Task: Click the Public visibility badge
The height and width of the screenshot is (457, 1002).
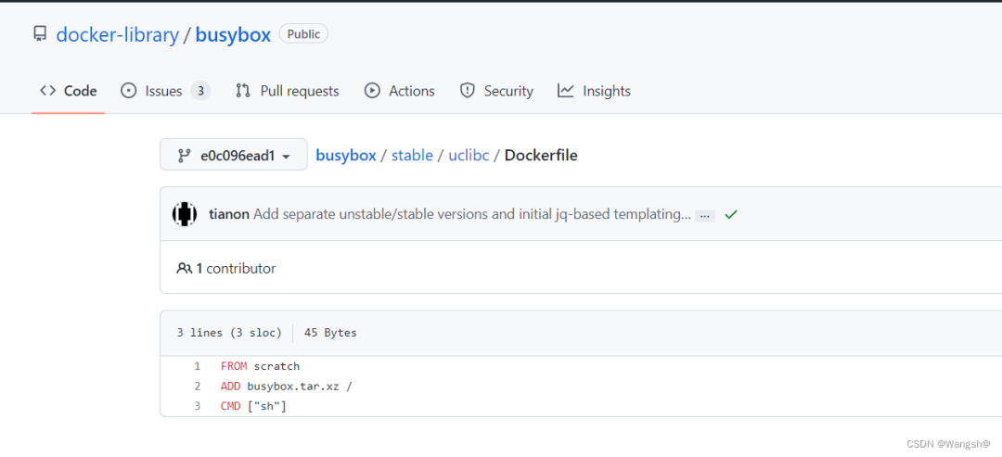Action: tap(303, 33)
